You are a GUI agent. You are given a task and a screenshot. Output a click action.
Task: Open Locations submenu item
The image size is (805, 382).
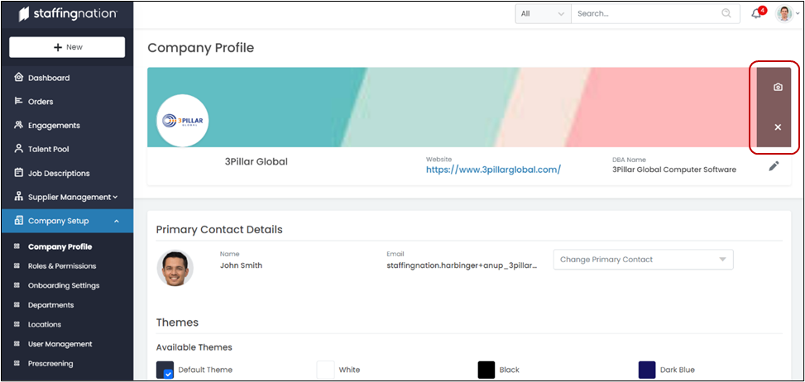tap(45, 325)
